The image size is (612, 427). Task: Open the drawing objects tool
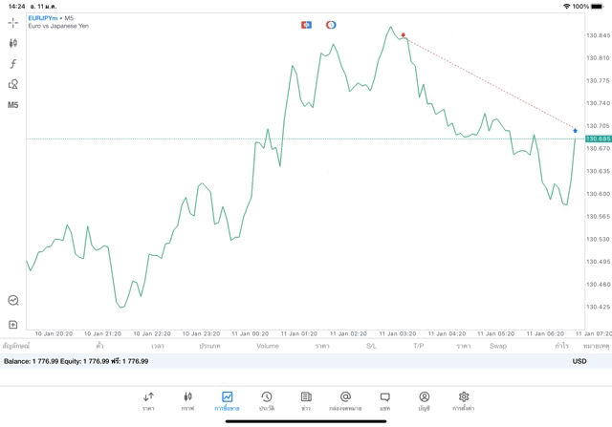coord(13,84)
